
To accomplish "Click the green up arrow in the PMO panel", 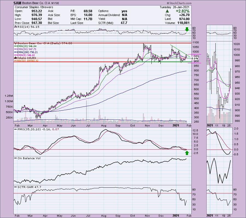I will [x=187, y=153].
